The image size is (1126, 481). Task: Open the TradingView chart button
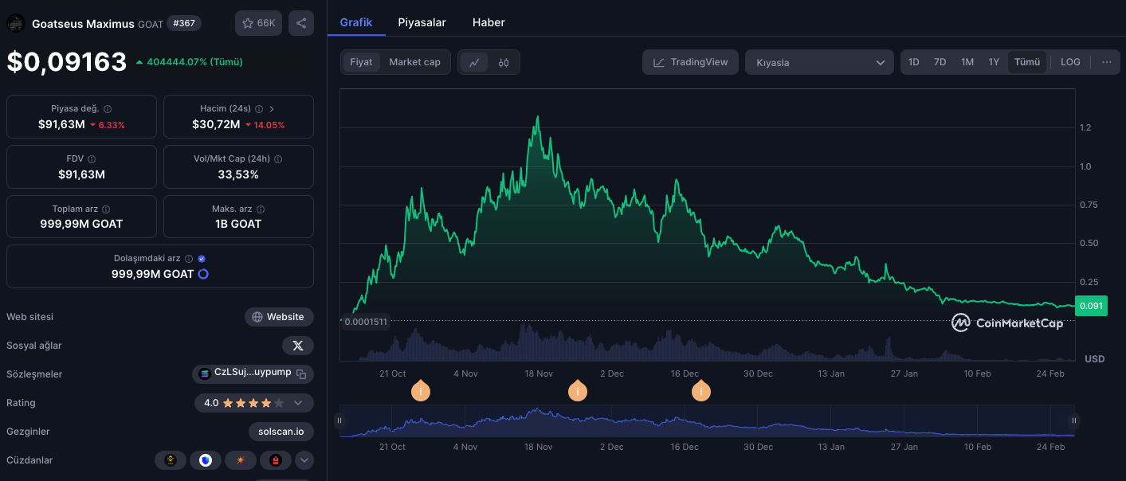click(690, 62)
